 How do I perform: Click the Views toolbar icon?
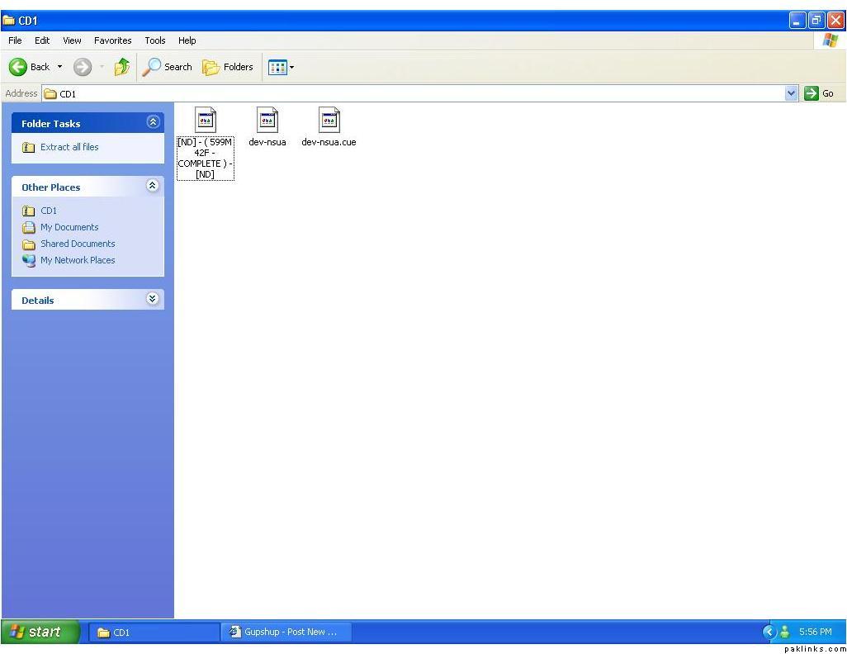point(277,67)
